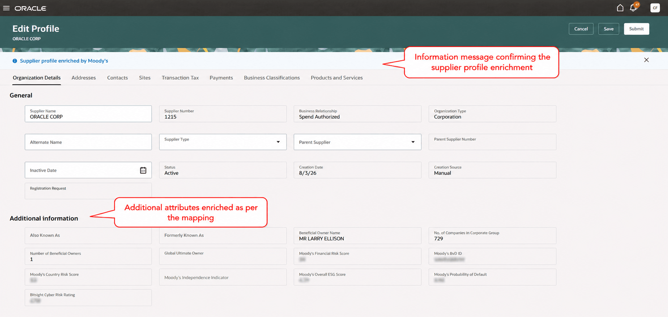
Task: Select the Payments tab
Action: (x=221, y=78)
